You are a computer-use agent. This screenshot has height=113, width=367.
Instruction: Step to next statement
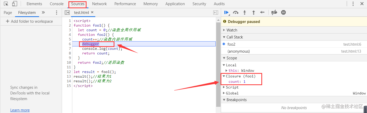tap(262, 12)
